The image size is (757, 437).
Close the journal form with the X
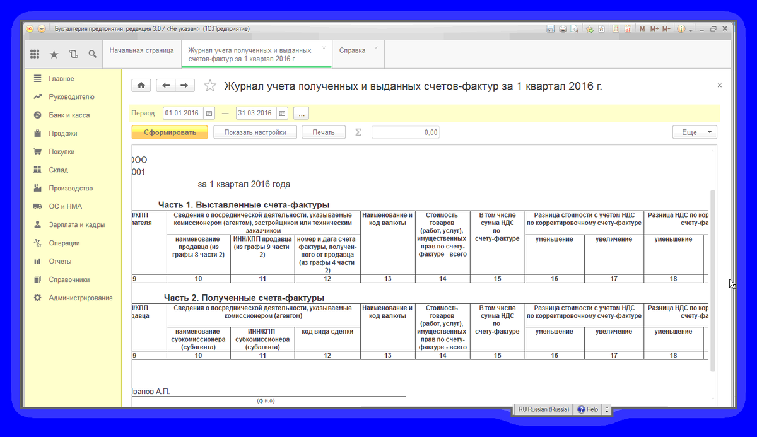[720, 85]
